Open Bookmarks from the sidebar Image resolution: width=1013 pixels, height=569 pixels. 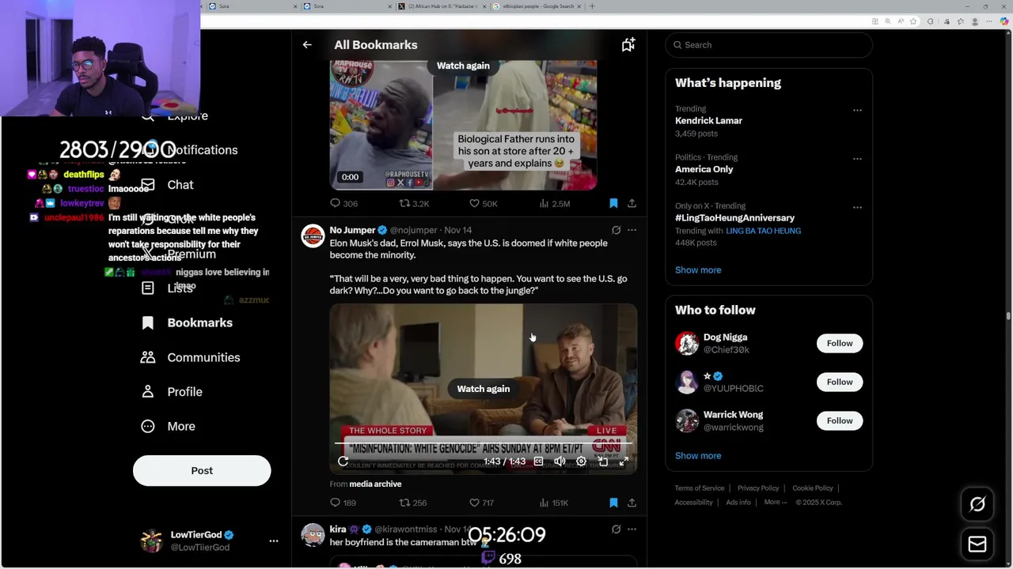click(x=188, y=322)
